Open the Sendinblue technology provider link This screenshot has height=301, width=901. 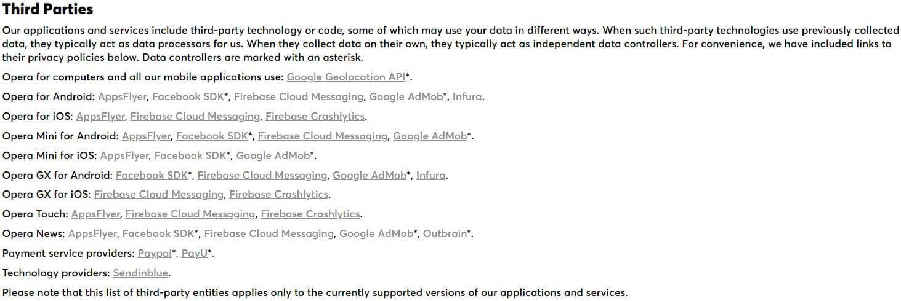(140, 273)
